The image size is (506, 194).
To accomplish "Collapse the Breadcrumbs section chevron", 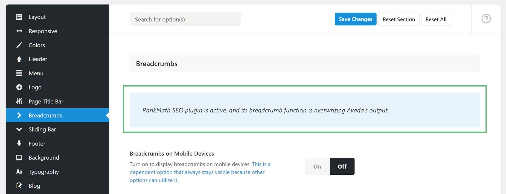I will [19, 115].
